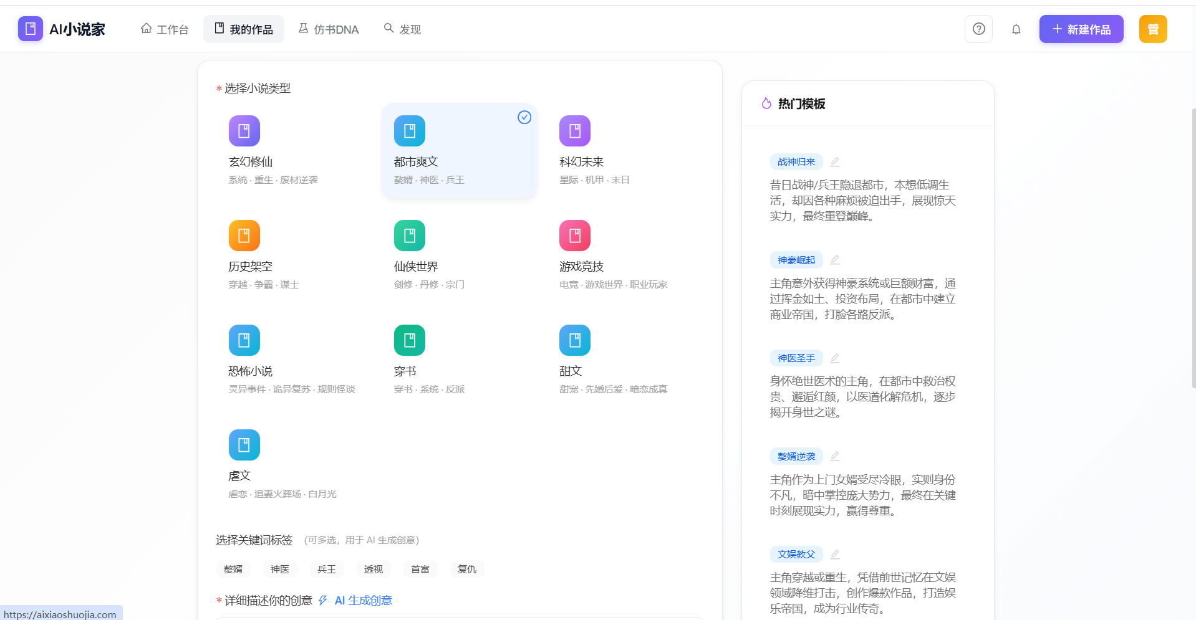The width and height of the screenshot is (1196, 620).
Task: Enable the 复仇 keyword tag
Action: pyautogui.click(x=467, y=569)
